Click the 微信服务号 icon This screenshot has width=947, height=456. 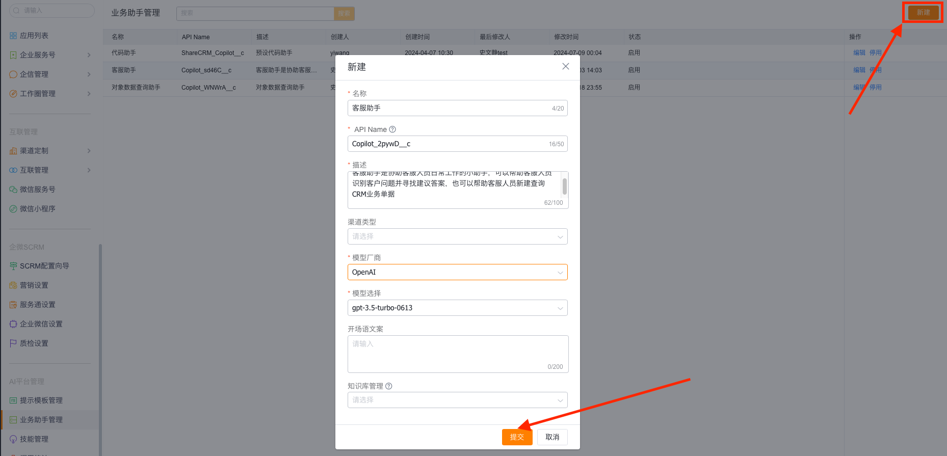13,190
